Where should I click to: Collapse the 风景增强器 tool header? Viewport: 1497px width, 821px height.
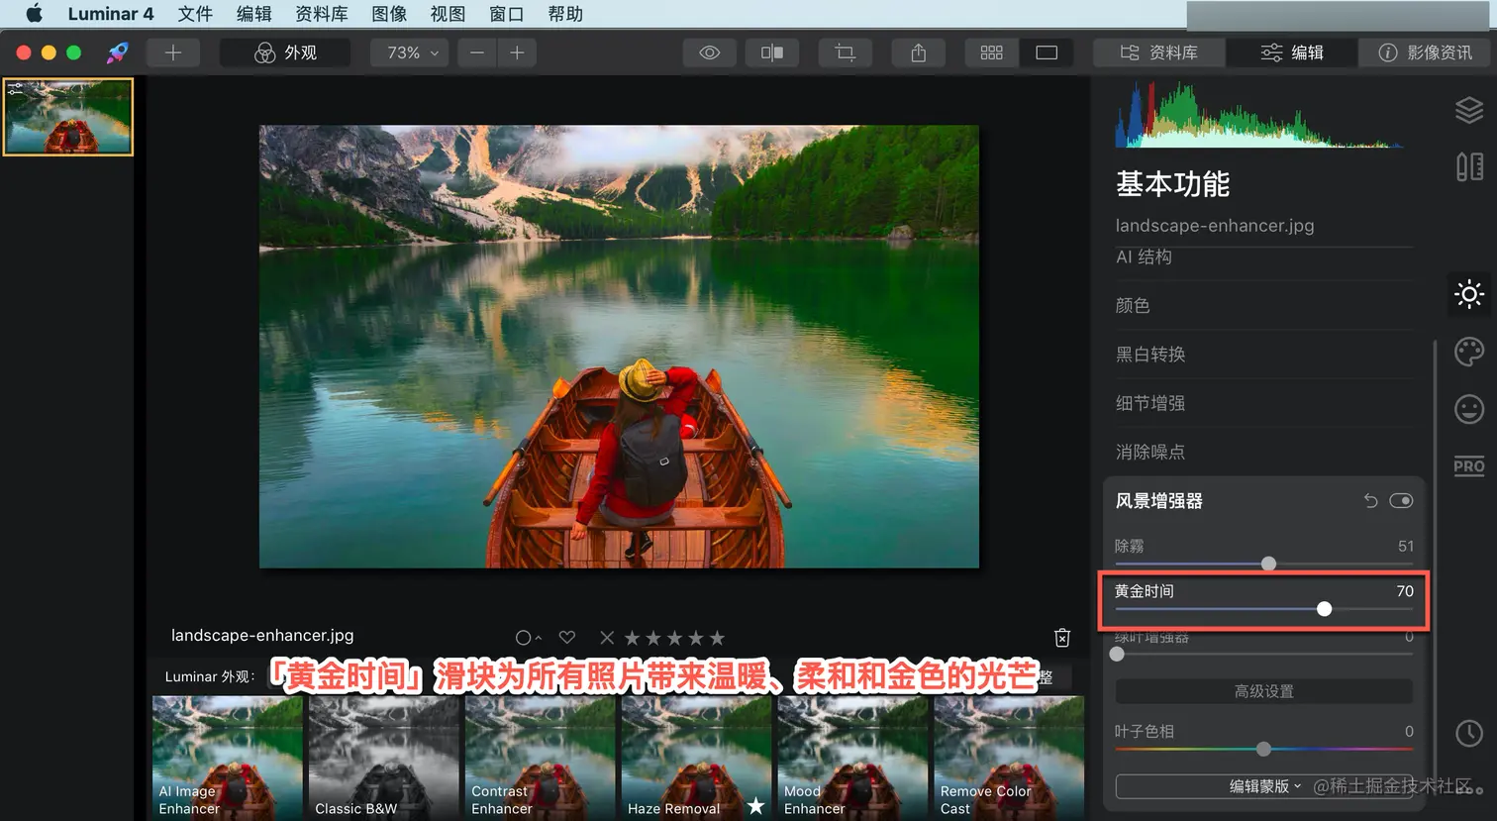tap(1159, 501)
